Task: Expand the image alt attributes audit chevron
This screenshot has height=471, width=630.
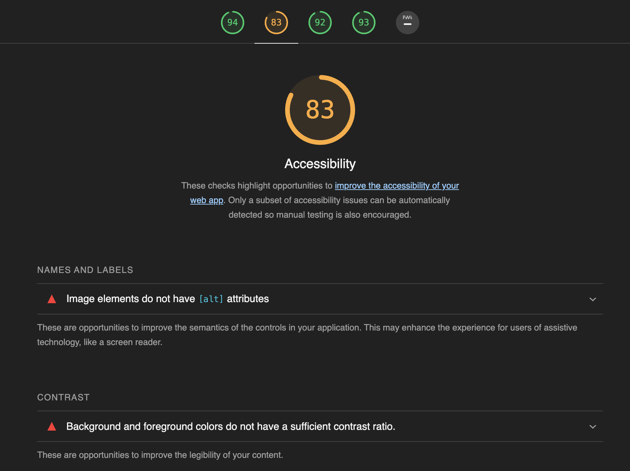Action: 593,299
